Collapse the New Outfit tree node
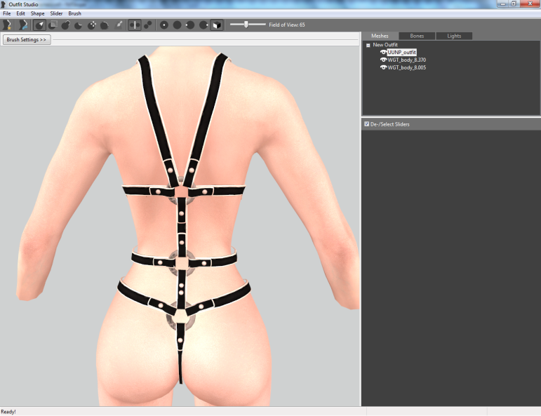The height and width of the screenshot is (416, 541). tap(368, 45)
